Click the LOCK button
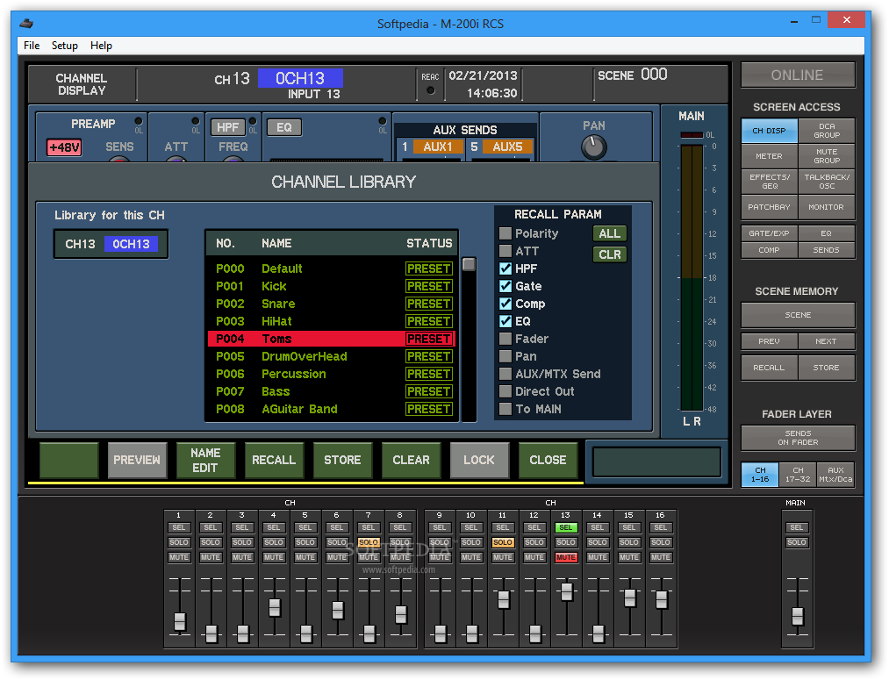The width and height of the screenshot is (889, 680). pos(479,460)
